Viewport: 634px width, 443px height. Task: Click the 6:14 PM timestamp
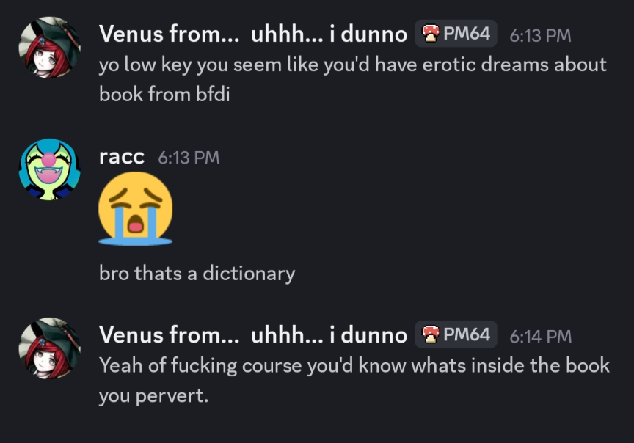pyautogui.click(x=540, y=337)
